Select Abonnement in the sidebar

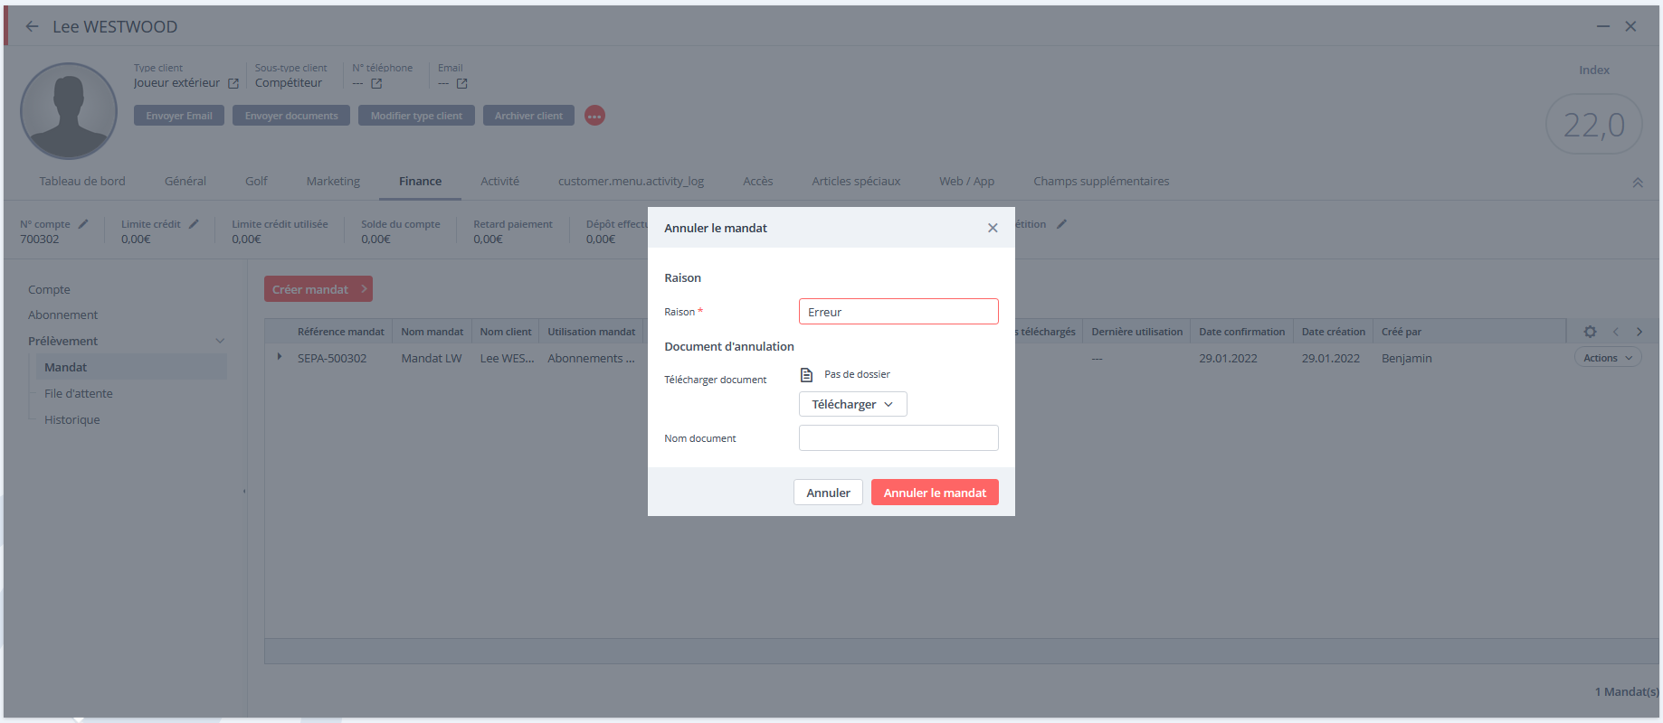click(63, 315)
